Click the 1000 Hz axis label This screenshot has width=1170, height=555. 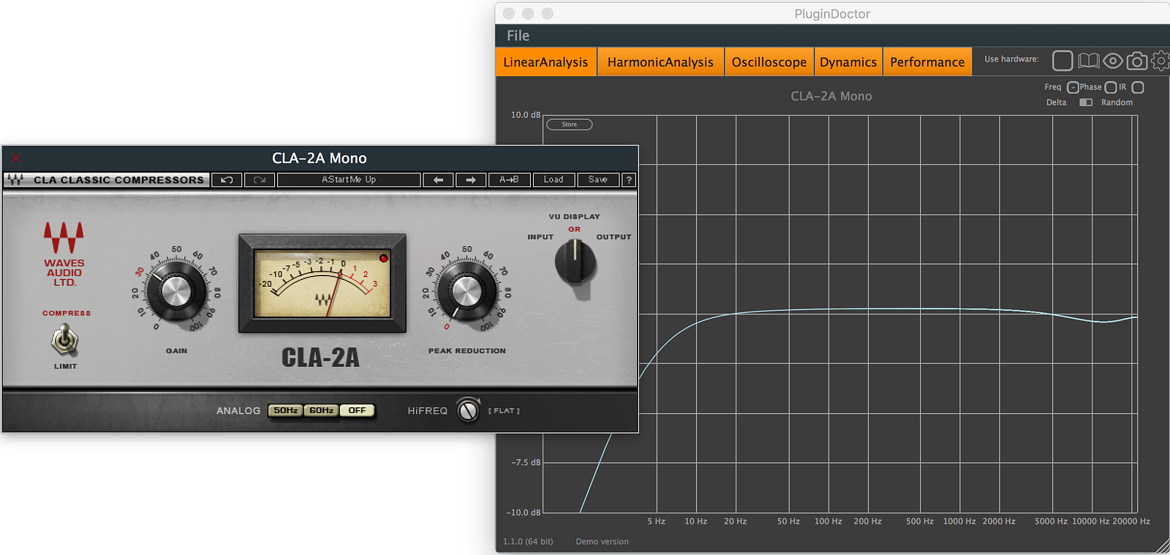959,521
